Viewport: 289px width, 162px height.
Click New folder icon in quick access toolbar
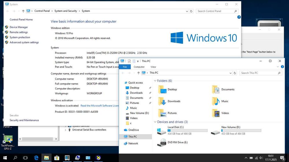tap(134, 61)
